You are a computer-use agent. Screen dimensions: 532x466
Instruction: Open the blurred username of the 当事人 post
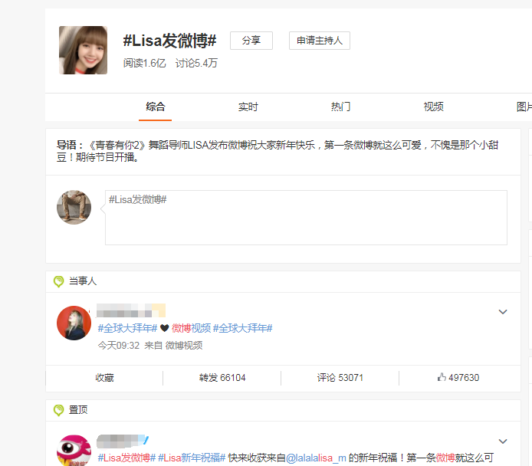(x=131, y=310)
